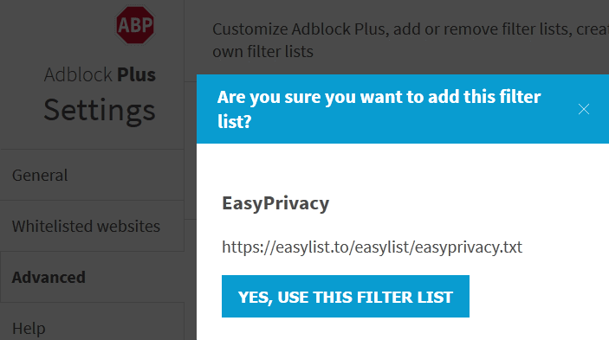The width and height of the screenshot is (609, 340).
Task: Open the General settings tab
Action: tap(92, 176)
